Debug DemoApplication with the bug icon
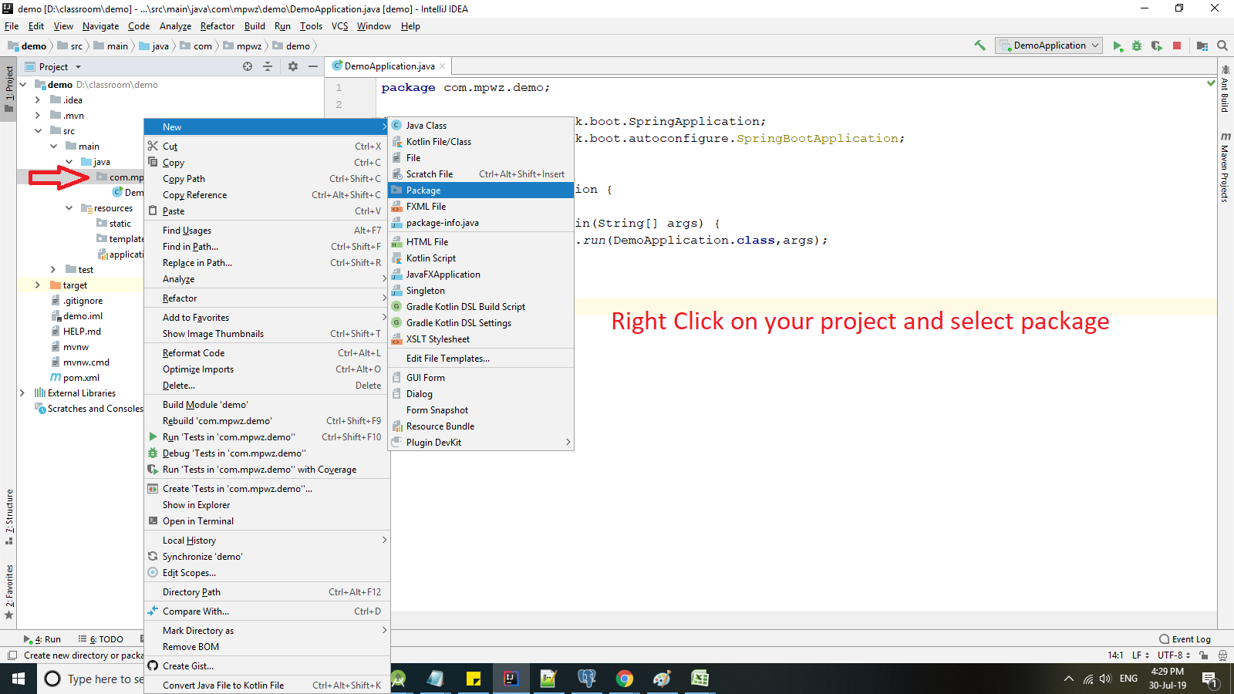Image resolution: width=1234 pixels, height=694 pixels. pos(1137,45)
